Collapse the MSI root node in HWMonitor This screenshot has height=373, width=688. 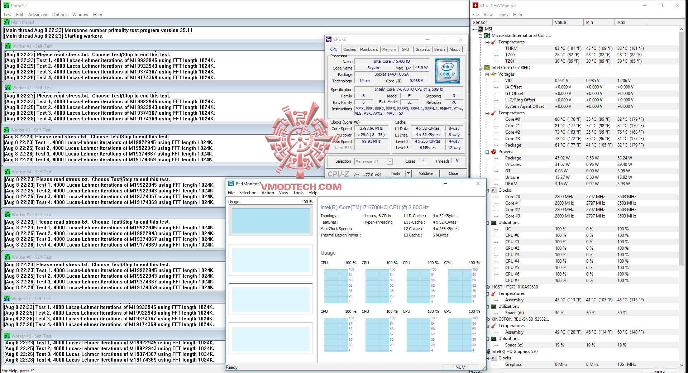click(x=474, y=29)
